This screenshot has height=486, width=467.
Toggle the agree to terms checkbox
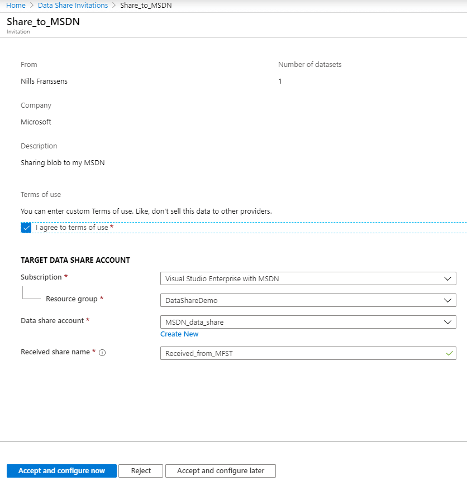coord(26,228)
